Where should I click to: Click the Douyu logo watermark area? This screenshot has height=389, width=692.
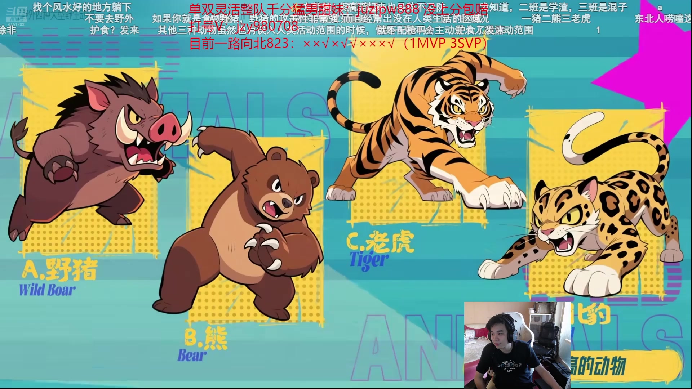tap(16, 17)
